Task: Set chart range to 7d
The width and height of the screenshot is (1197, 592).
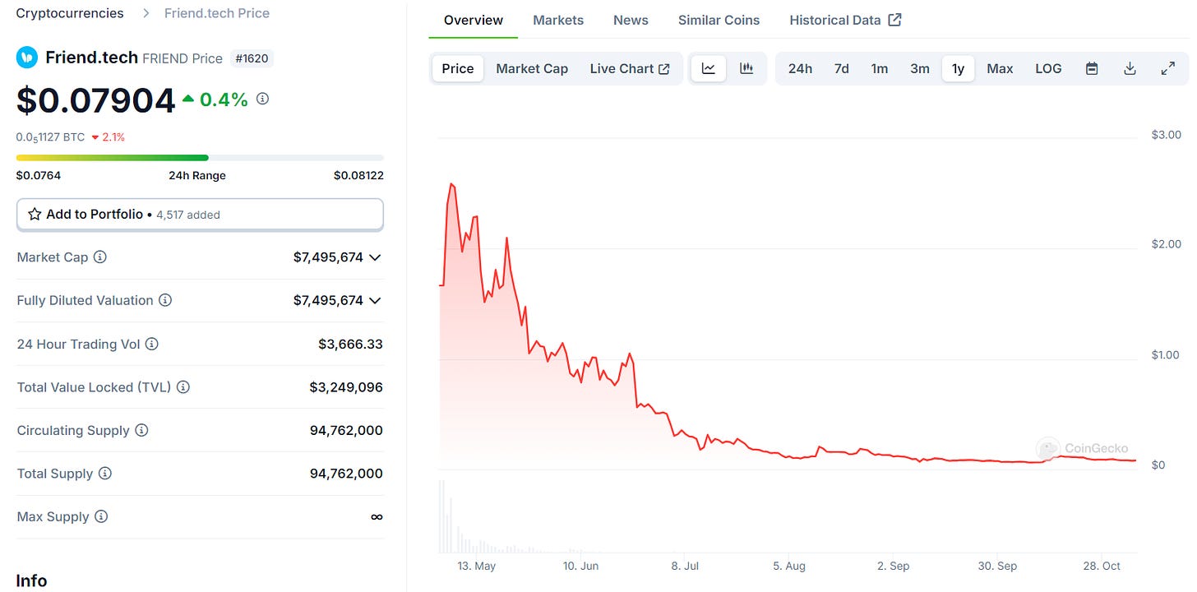Action: (x=842, y=69)
